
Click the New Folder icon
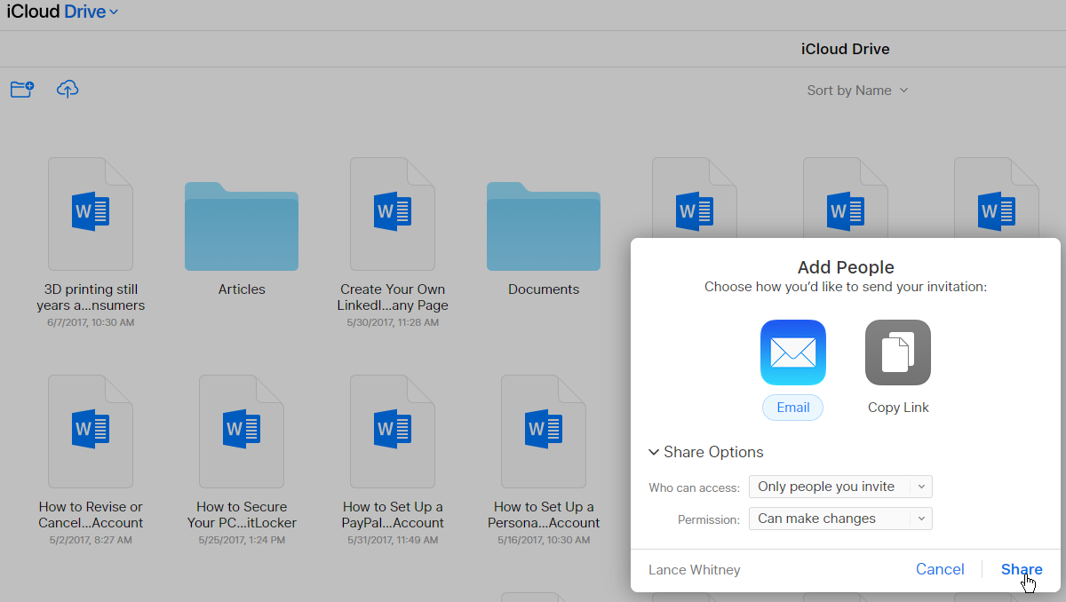[22, 89]
